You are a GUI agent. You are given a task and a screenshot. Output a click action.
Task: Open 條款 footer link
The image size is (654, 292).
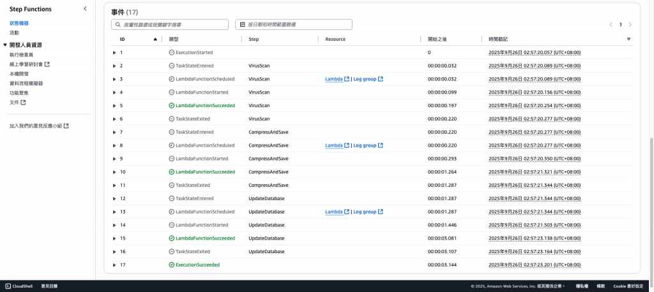click(600, 286)
